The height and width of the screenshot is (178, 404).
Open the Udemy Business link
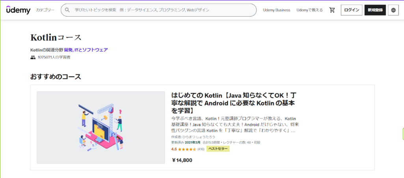coord(276,10)
